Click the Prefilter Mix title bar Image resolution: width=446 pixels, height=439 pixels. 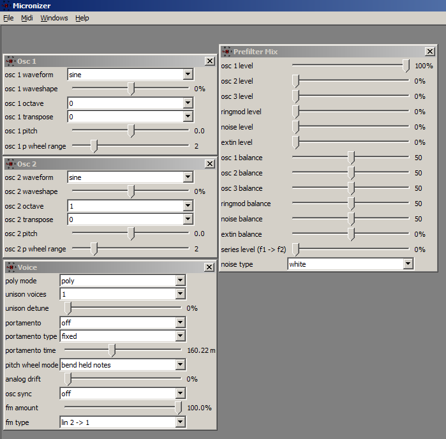[329, 52]
